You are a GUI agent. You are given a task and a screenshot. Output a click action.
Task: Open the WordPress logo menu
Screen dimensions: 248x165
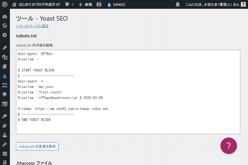pyautogui.click(x=5, y=4)
